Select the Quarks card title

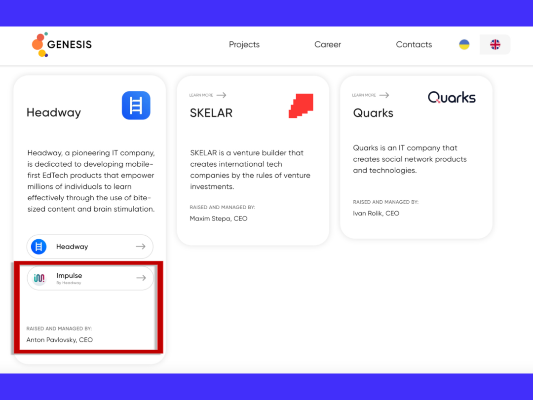point(373,113)
